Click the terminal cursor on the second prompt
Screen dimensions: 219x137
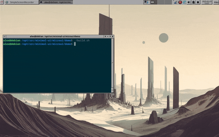[x=75, y=44]
